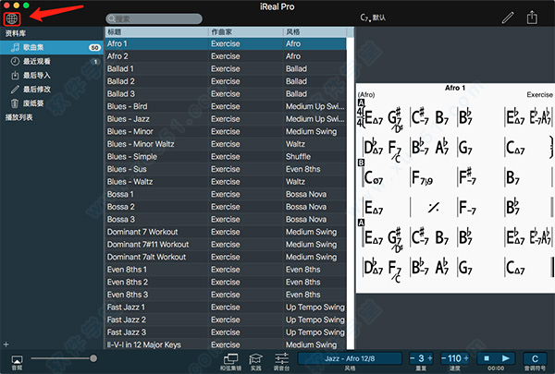This screenshot has width=555, height=374.
Task: Open the forums globe icon
Action: pyautogui.click(x=12, y=18)
